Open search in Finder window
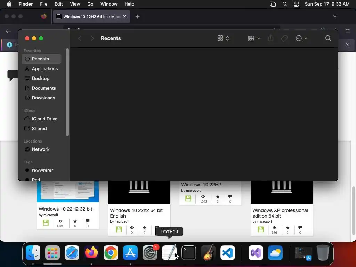This screenshot has height=267, width=356. (328, 38)
